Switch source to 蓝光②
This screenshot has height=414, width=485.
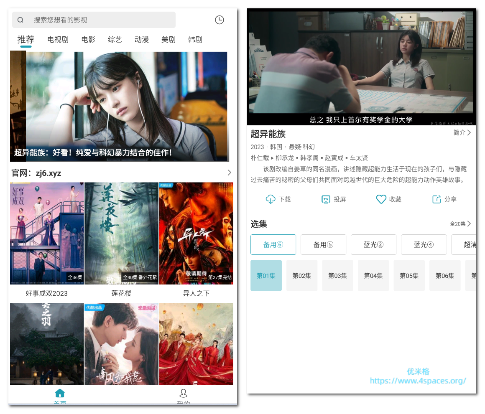(x=373, y=244)
